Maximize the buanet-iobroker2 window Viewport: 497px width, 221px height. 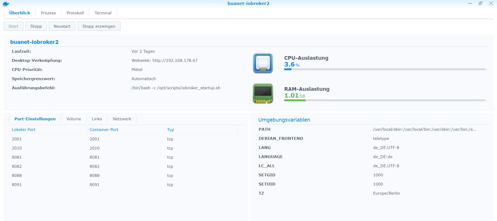[x=481, y=3]
